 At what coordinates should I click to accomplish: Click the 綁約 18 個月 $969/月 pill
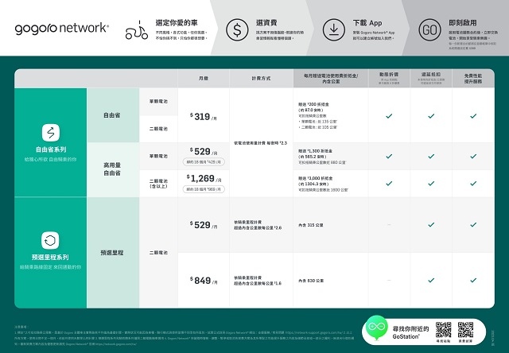tap(204, 189)
